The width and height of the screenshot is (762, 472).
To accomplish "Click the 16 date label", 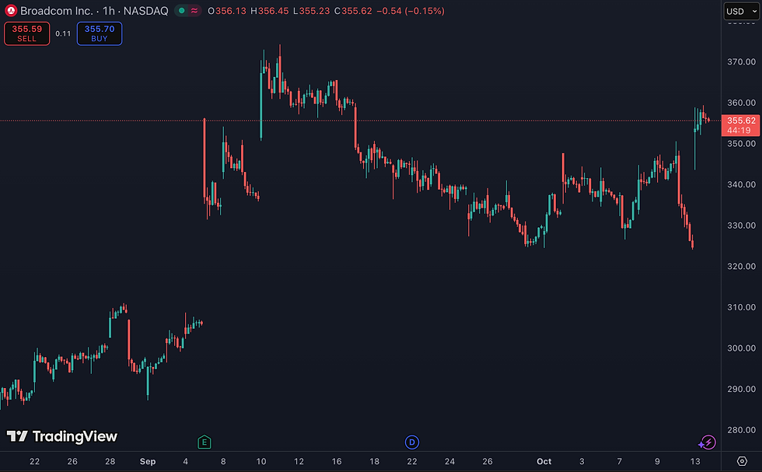I will [x=337, y=461].
